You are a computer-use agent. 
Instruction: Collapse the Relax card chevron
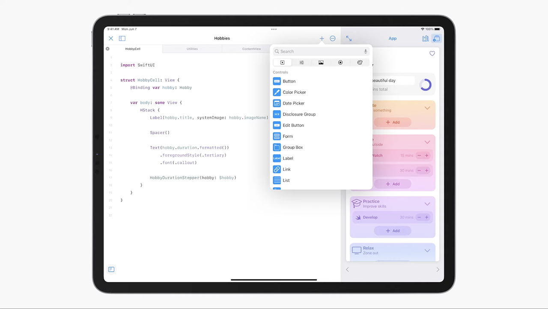coord(427,251)
